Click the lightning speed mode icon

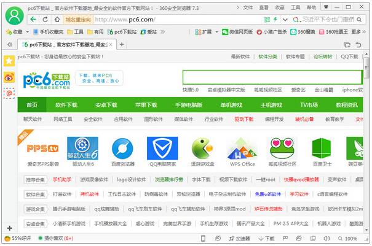[x=275, y=20]
